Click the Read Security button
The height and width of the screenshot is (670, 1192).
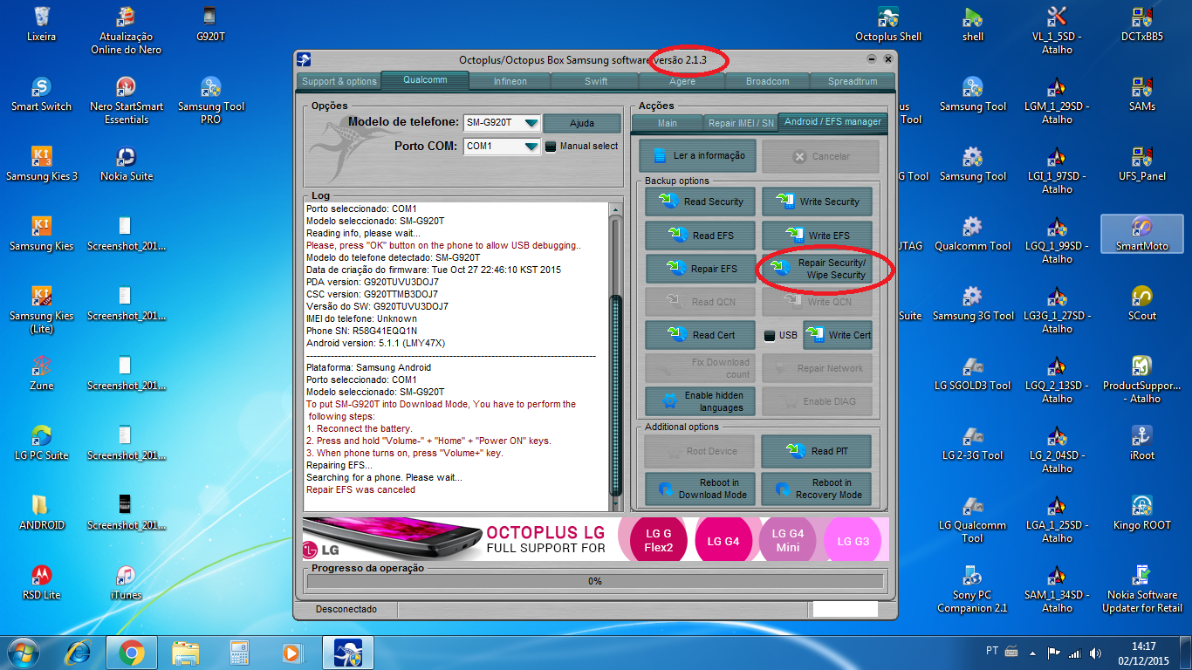[x=701, y=202]
